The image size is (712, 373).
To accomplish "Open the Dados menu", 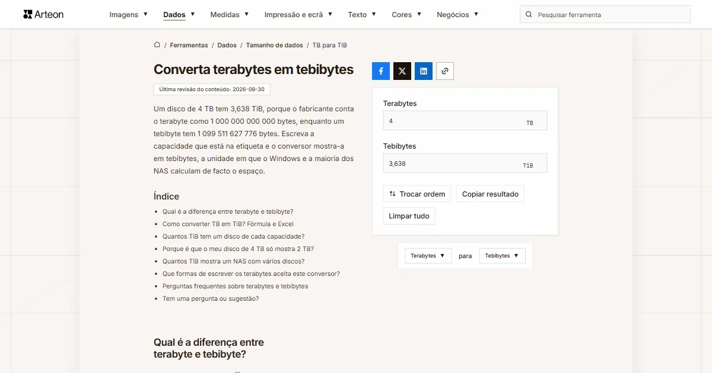I will [x=179, y=15].
